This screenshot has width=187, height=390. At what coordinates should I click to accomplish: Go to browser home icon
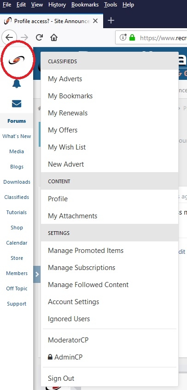[x=54, y=37]
